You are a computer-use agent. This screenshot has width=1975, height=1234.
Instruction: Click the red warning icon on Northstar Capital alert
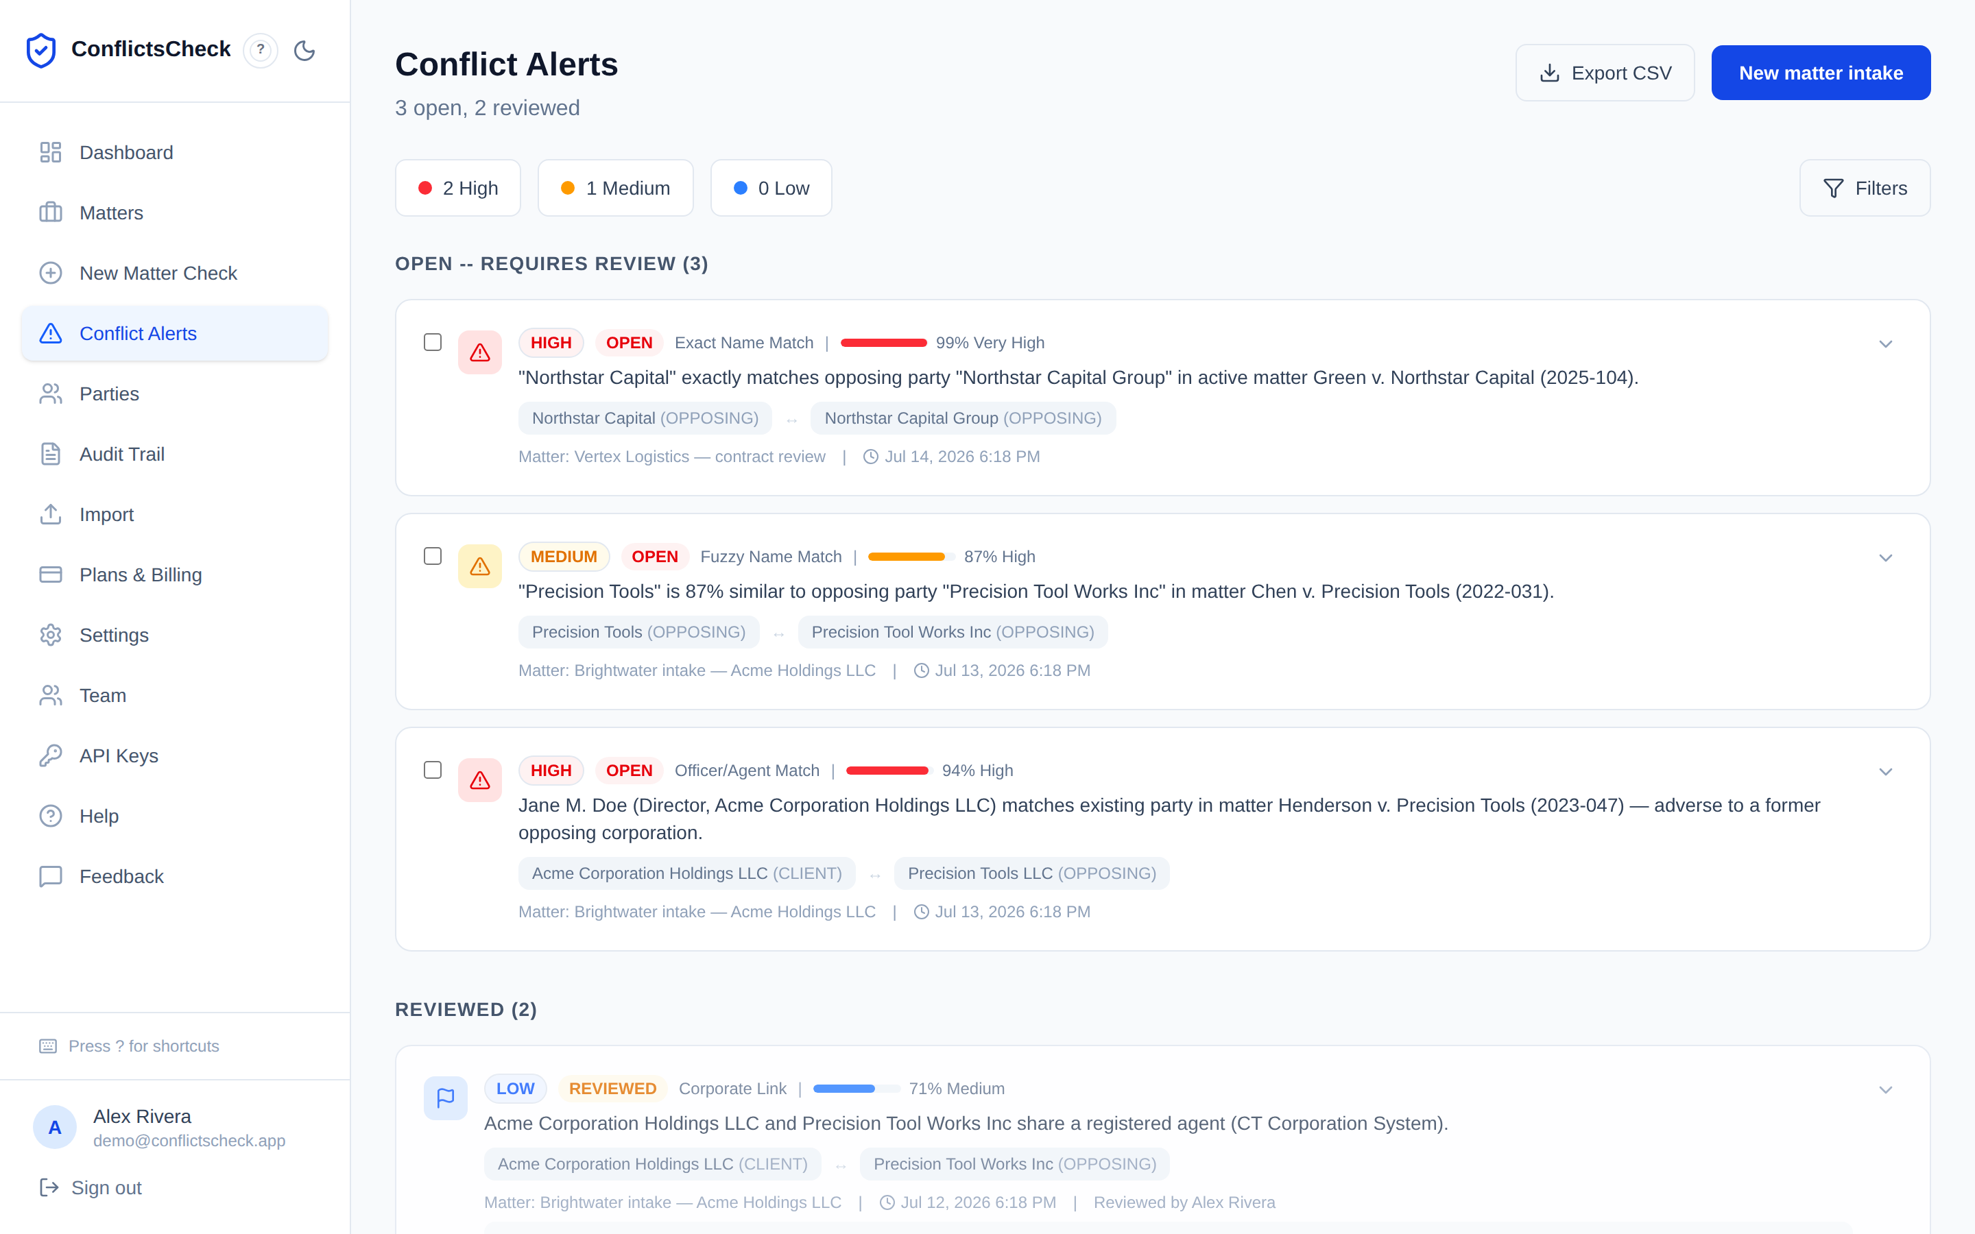(x=480, y=352)
